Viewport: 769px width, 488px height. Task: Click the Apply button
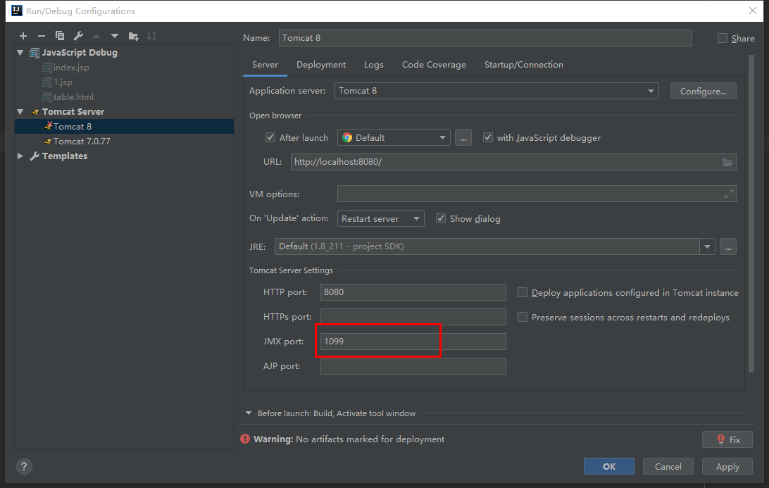click(x=727, y=466)
